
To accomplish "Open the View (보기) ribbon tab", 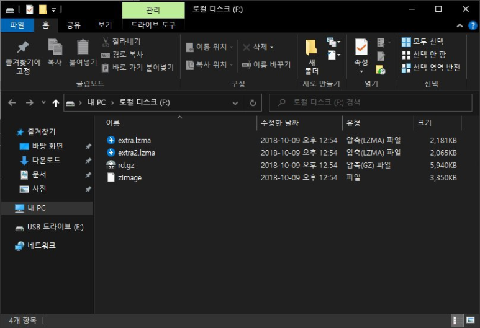I will [x=105, y=25].
